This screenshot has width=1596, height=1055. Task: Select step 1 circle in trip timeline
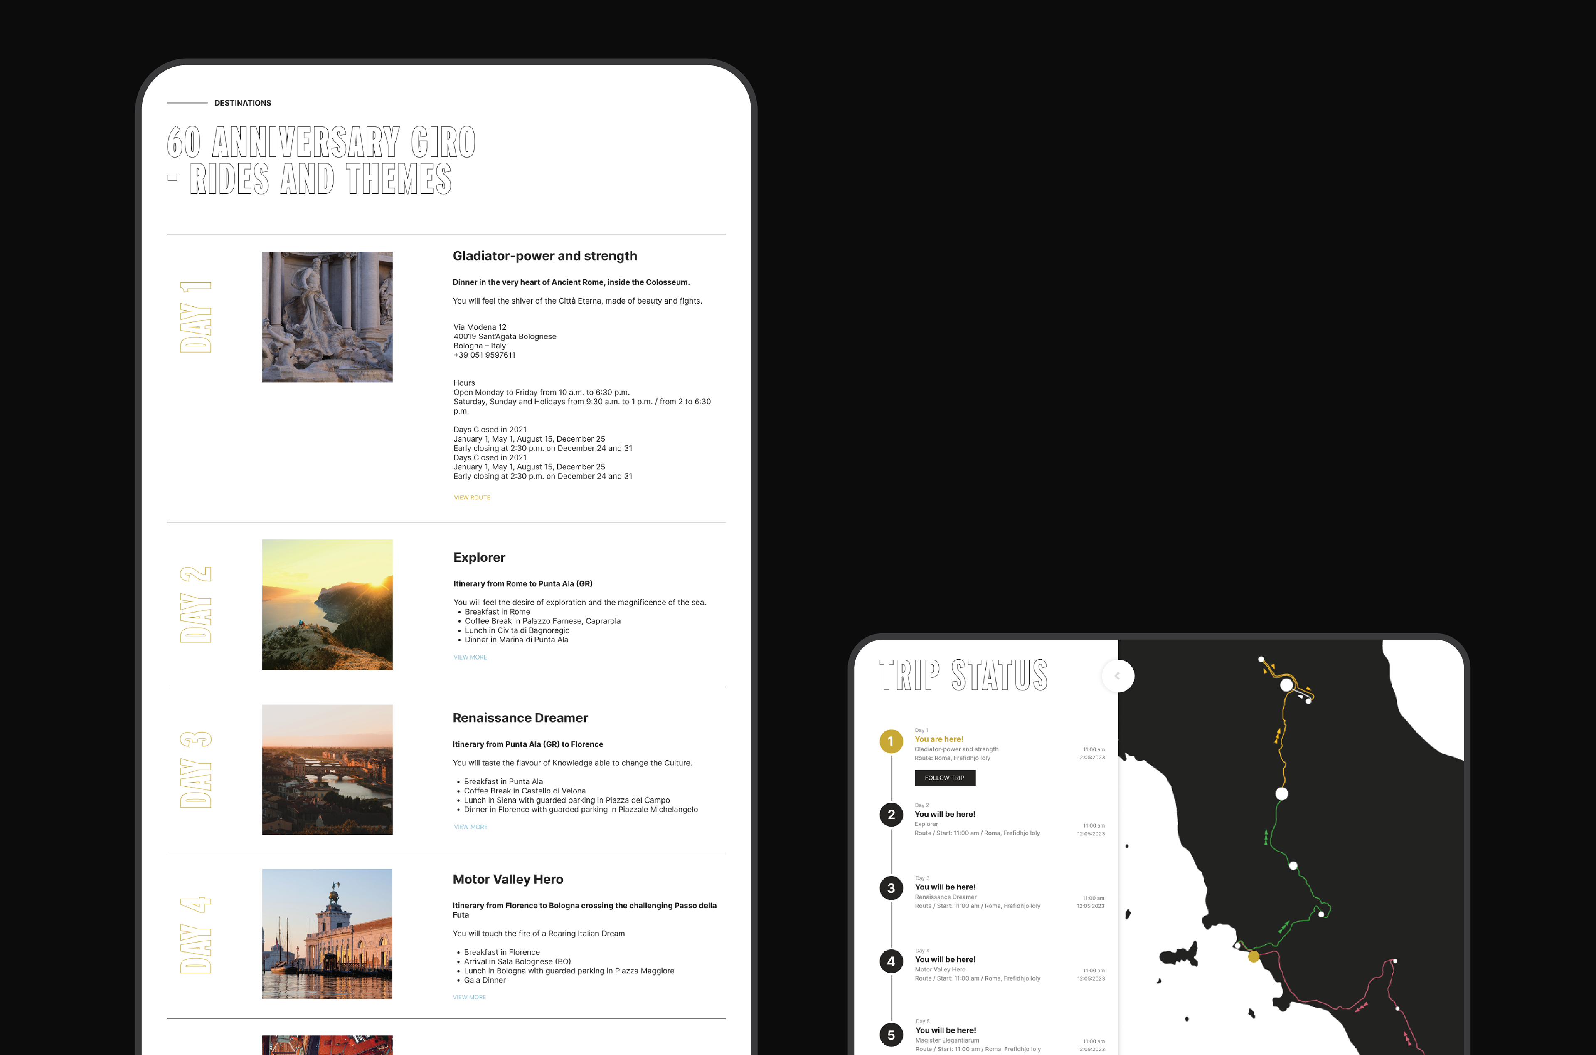point(891,741)
